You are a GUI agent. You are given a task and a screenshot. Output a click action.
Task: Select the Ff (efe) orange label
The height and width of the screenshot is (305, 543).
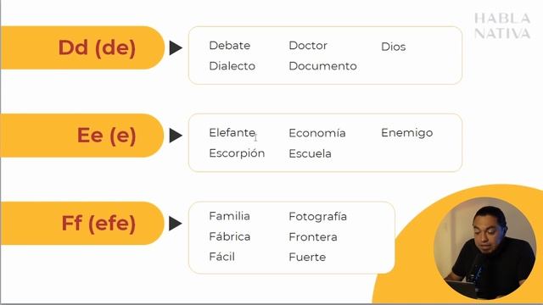pos(82,223)
